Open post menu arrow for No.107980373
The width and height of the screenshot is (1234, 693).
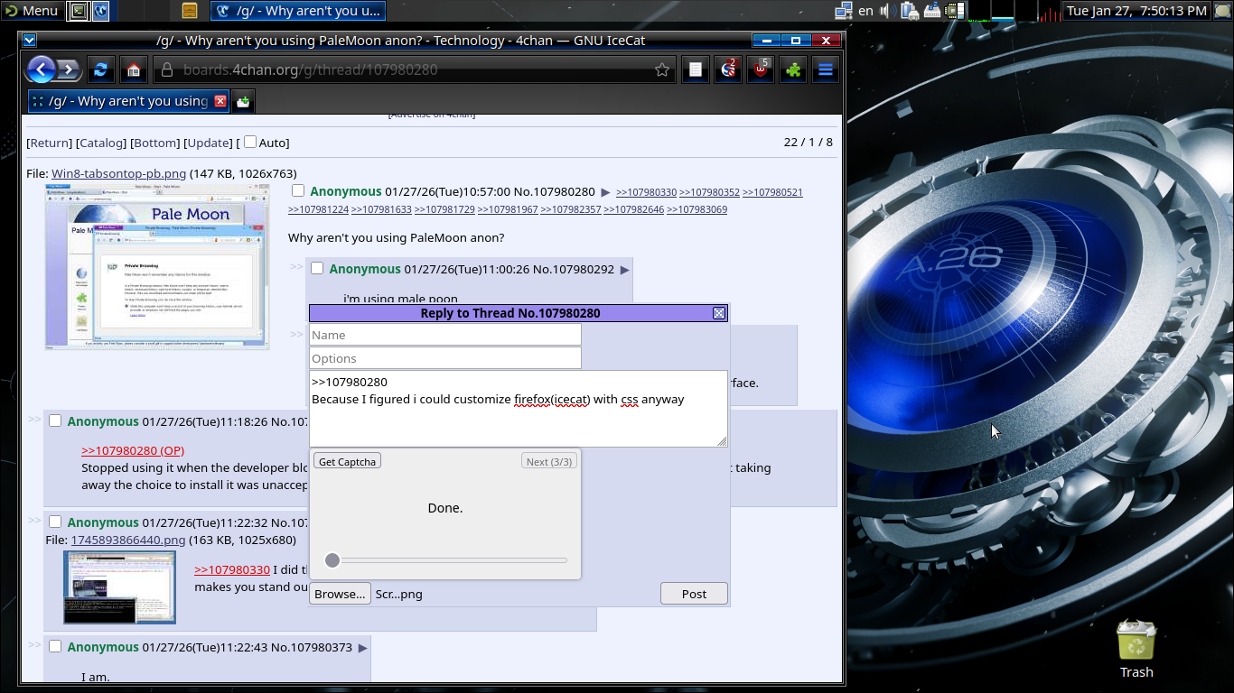tap(362, 648)
